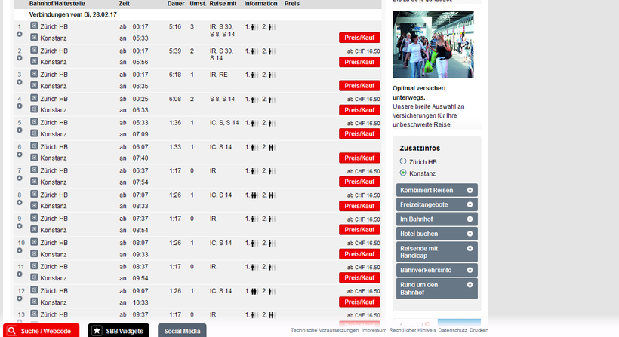Expand the Kombiniert Reisen section
The image size is (619, 337).
(436, 190)
